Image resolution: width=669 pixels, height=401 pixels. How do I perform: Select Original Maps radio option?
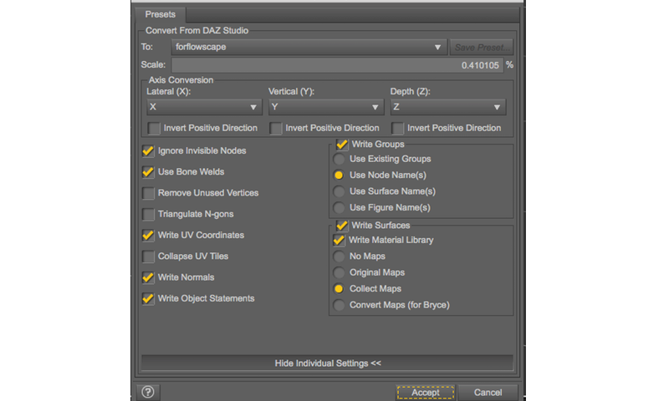tap(339, 272)
